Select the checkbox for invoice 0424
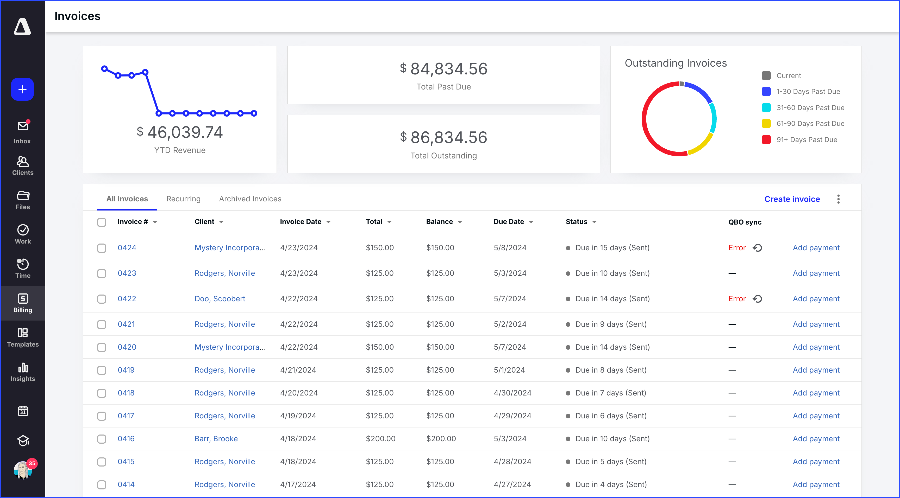Viewport: 900px width, 498px height. pyautogui.click(x=102, y=248)
